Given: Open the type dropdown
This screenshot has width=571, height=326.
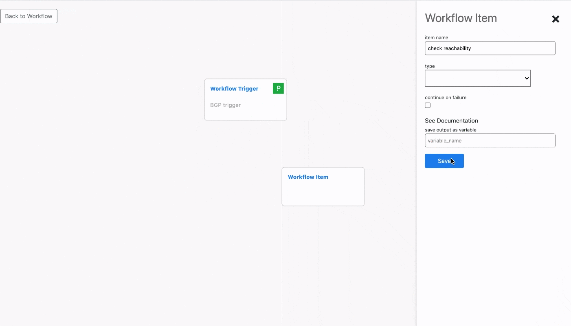Looking at the screenshot, I should point(478,78).
